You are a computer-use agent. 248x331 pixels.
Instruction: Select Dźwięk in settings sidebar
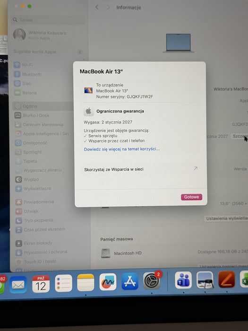(27, 211)
